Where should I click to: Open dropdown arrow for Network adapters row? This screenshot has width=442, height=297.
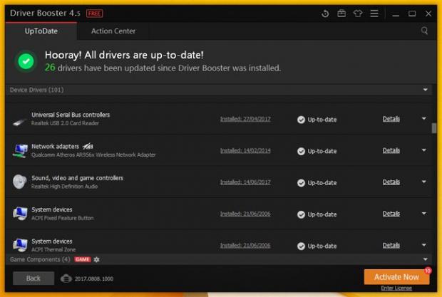click(423, 150)
